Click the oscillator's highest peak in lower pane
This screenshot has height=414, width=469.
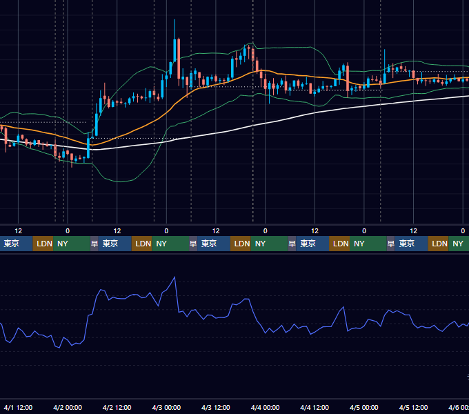(174, 277)
